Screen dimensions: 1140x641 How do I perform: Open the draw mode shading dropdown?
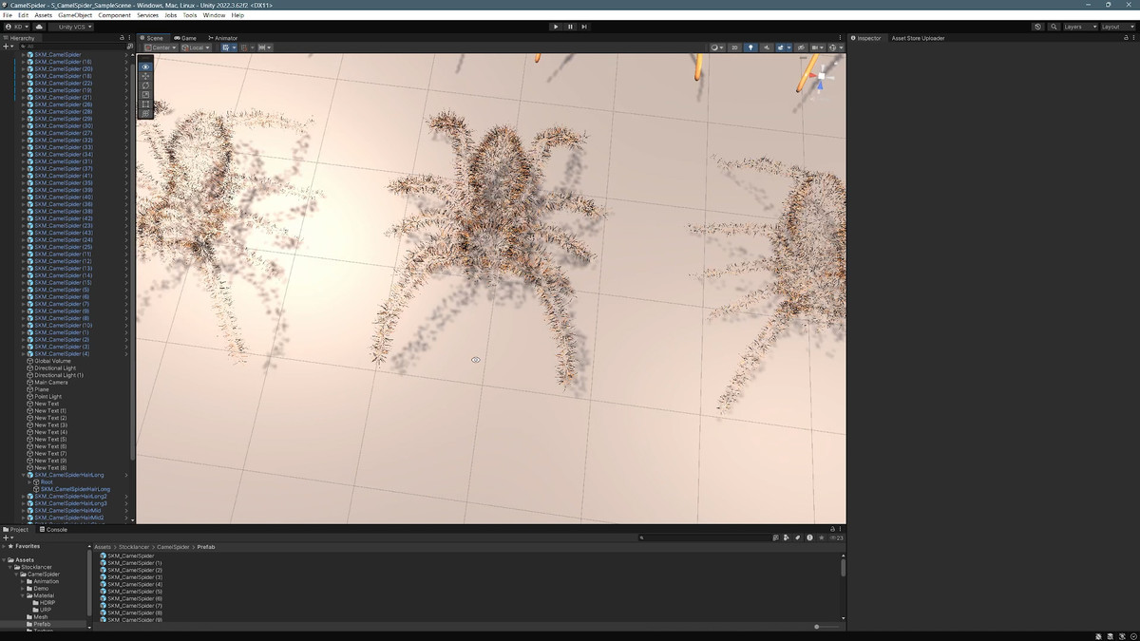(717, 47)
